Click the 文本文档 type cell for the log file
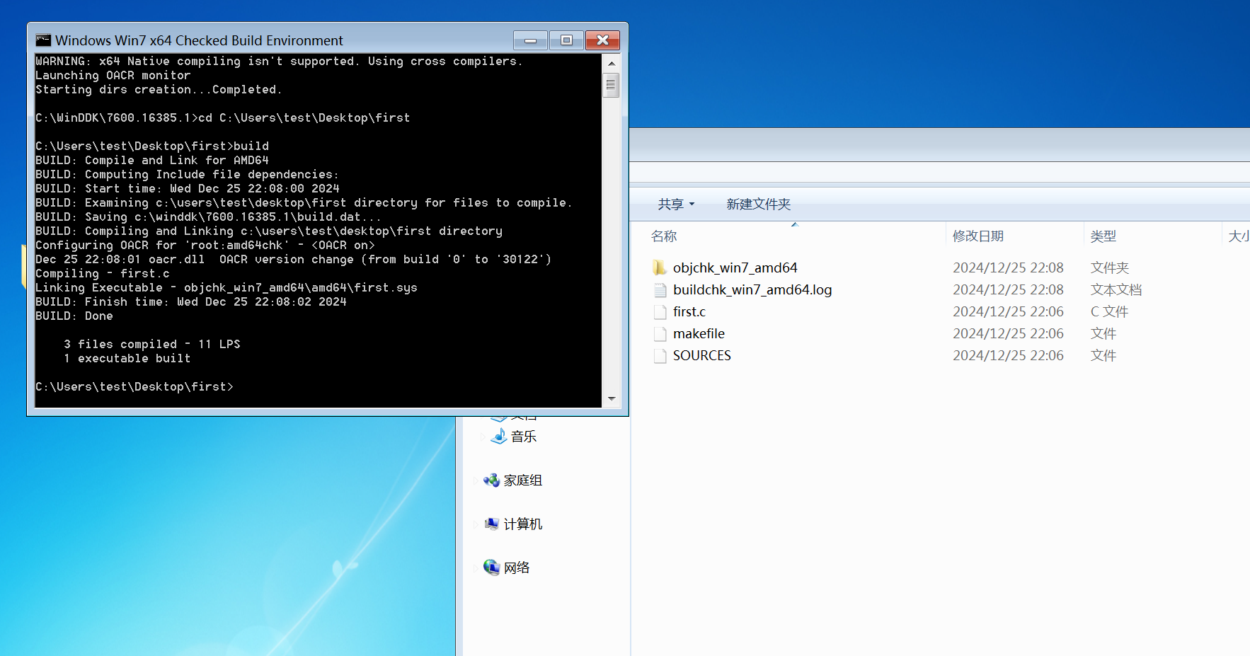Image resolution: width=1250 pixels, height=656 pixels. coord(1116,289)
